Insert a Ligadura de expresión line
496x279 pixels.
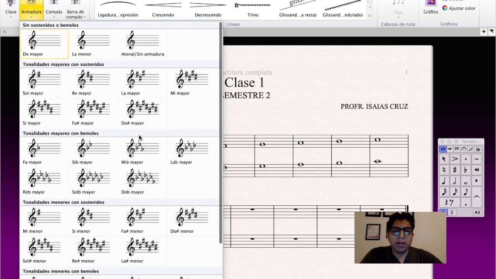click(118, 9)
